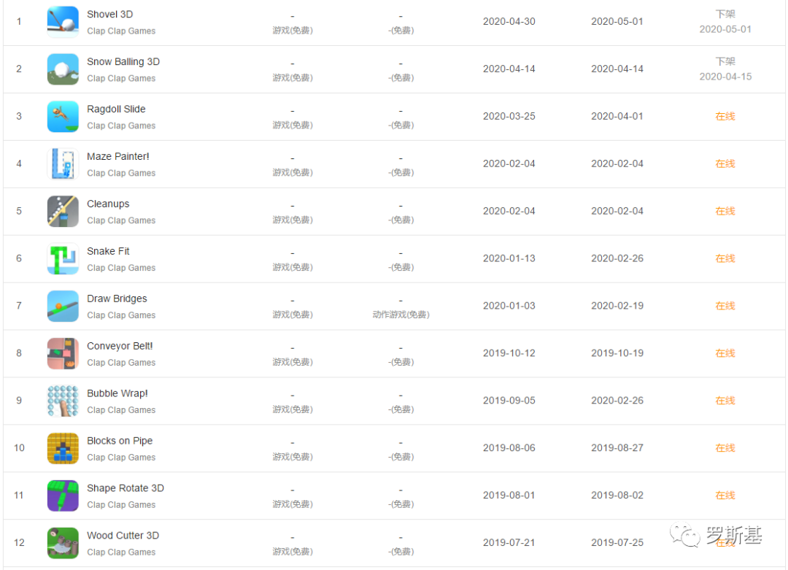Click the 在线 status for Maze Painter!
This screenshot has height=570, width=788.
coord(725,164)
